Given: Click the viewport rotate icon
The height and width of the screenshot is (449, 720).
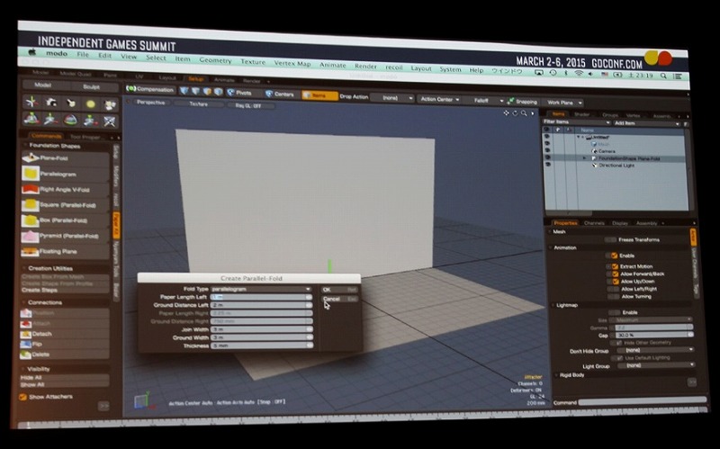Looking at the screenshot, I should 515,113.
